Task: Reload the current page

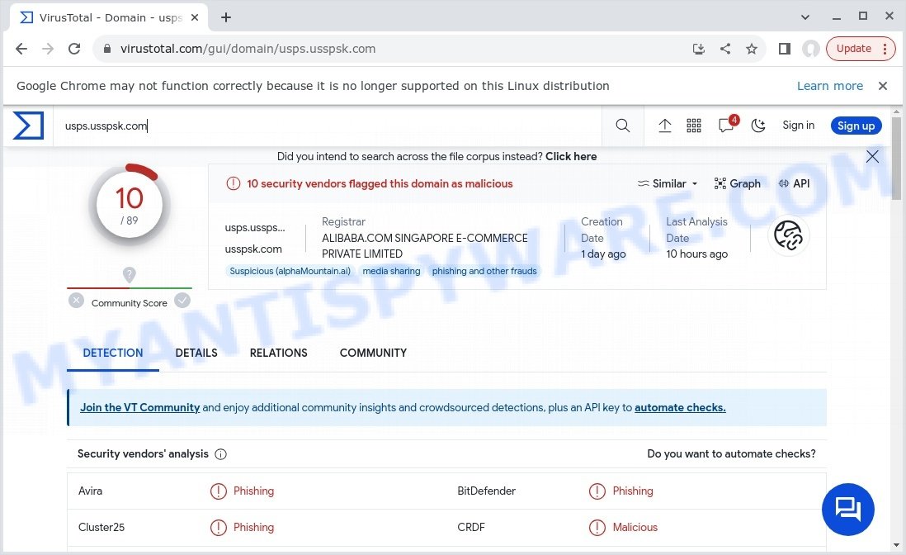Action: click(x=74, y=49)
